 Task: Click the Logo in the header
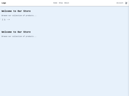coord(4,3)
